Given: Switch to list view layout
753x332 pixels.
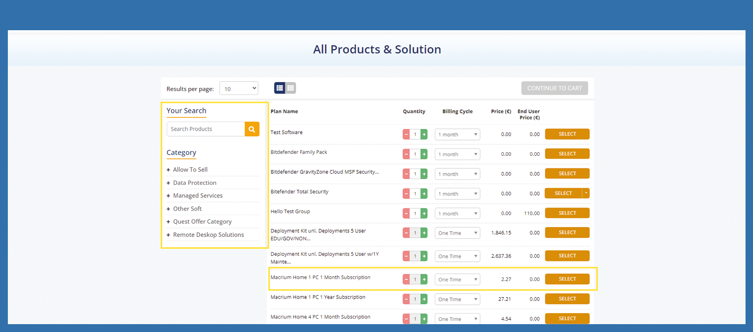Looking at the screenshot, I should click(280, 88).
